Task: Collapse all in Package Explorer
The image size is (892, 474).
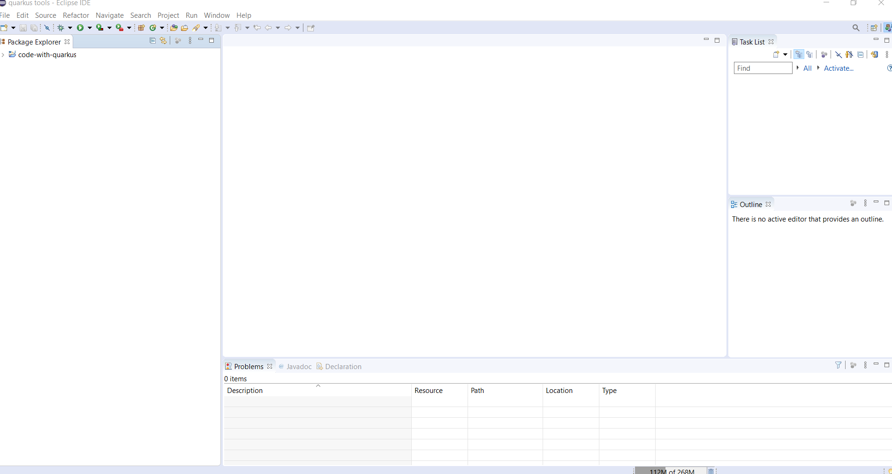Action: (x=152, y=41)
